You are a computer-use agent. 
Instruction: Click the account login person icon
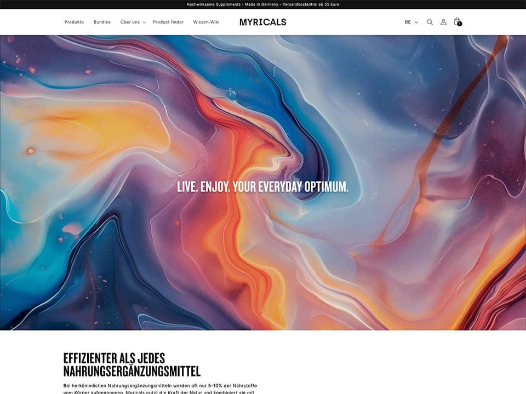[443, 22]
